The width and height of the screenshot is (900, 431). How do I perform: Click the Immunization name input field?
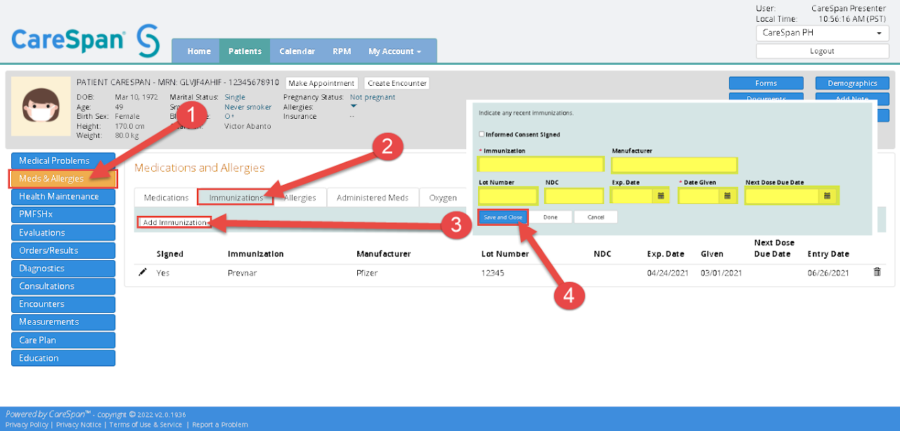(541, 165)
